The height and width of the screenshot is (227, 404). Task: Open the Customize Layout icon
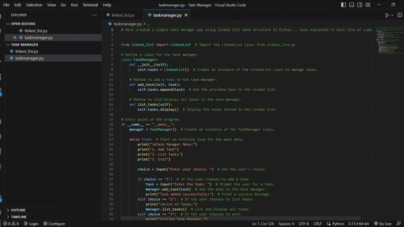368,5
